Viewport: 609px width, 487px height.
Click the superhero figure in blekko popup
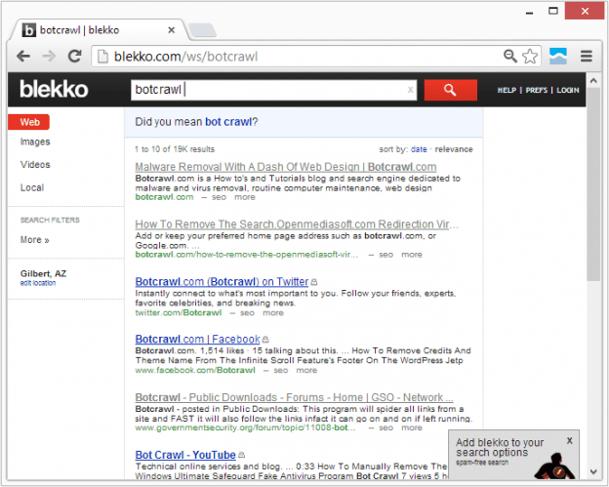click(x=554, y=467)
